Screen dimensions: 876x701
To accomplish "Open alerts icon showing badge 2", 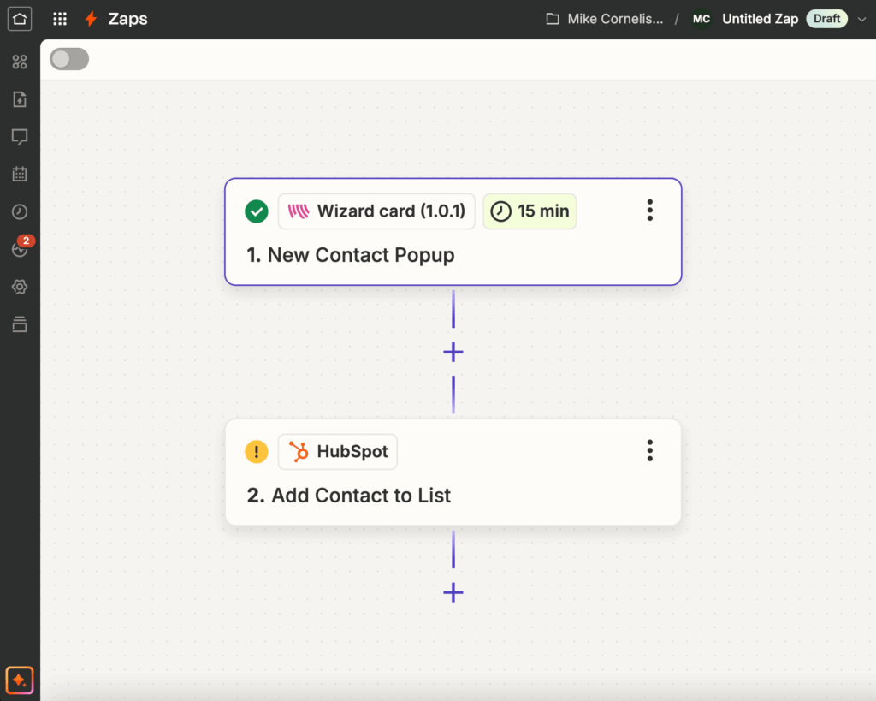I will pos(19,249).
